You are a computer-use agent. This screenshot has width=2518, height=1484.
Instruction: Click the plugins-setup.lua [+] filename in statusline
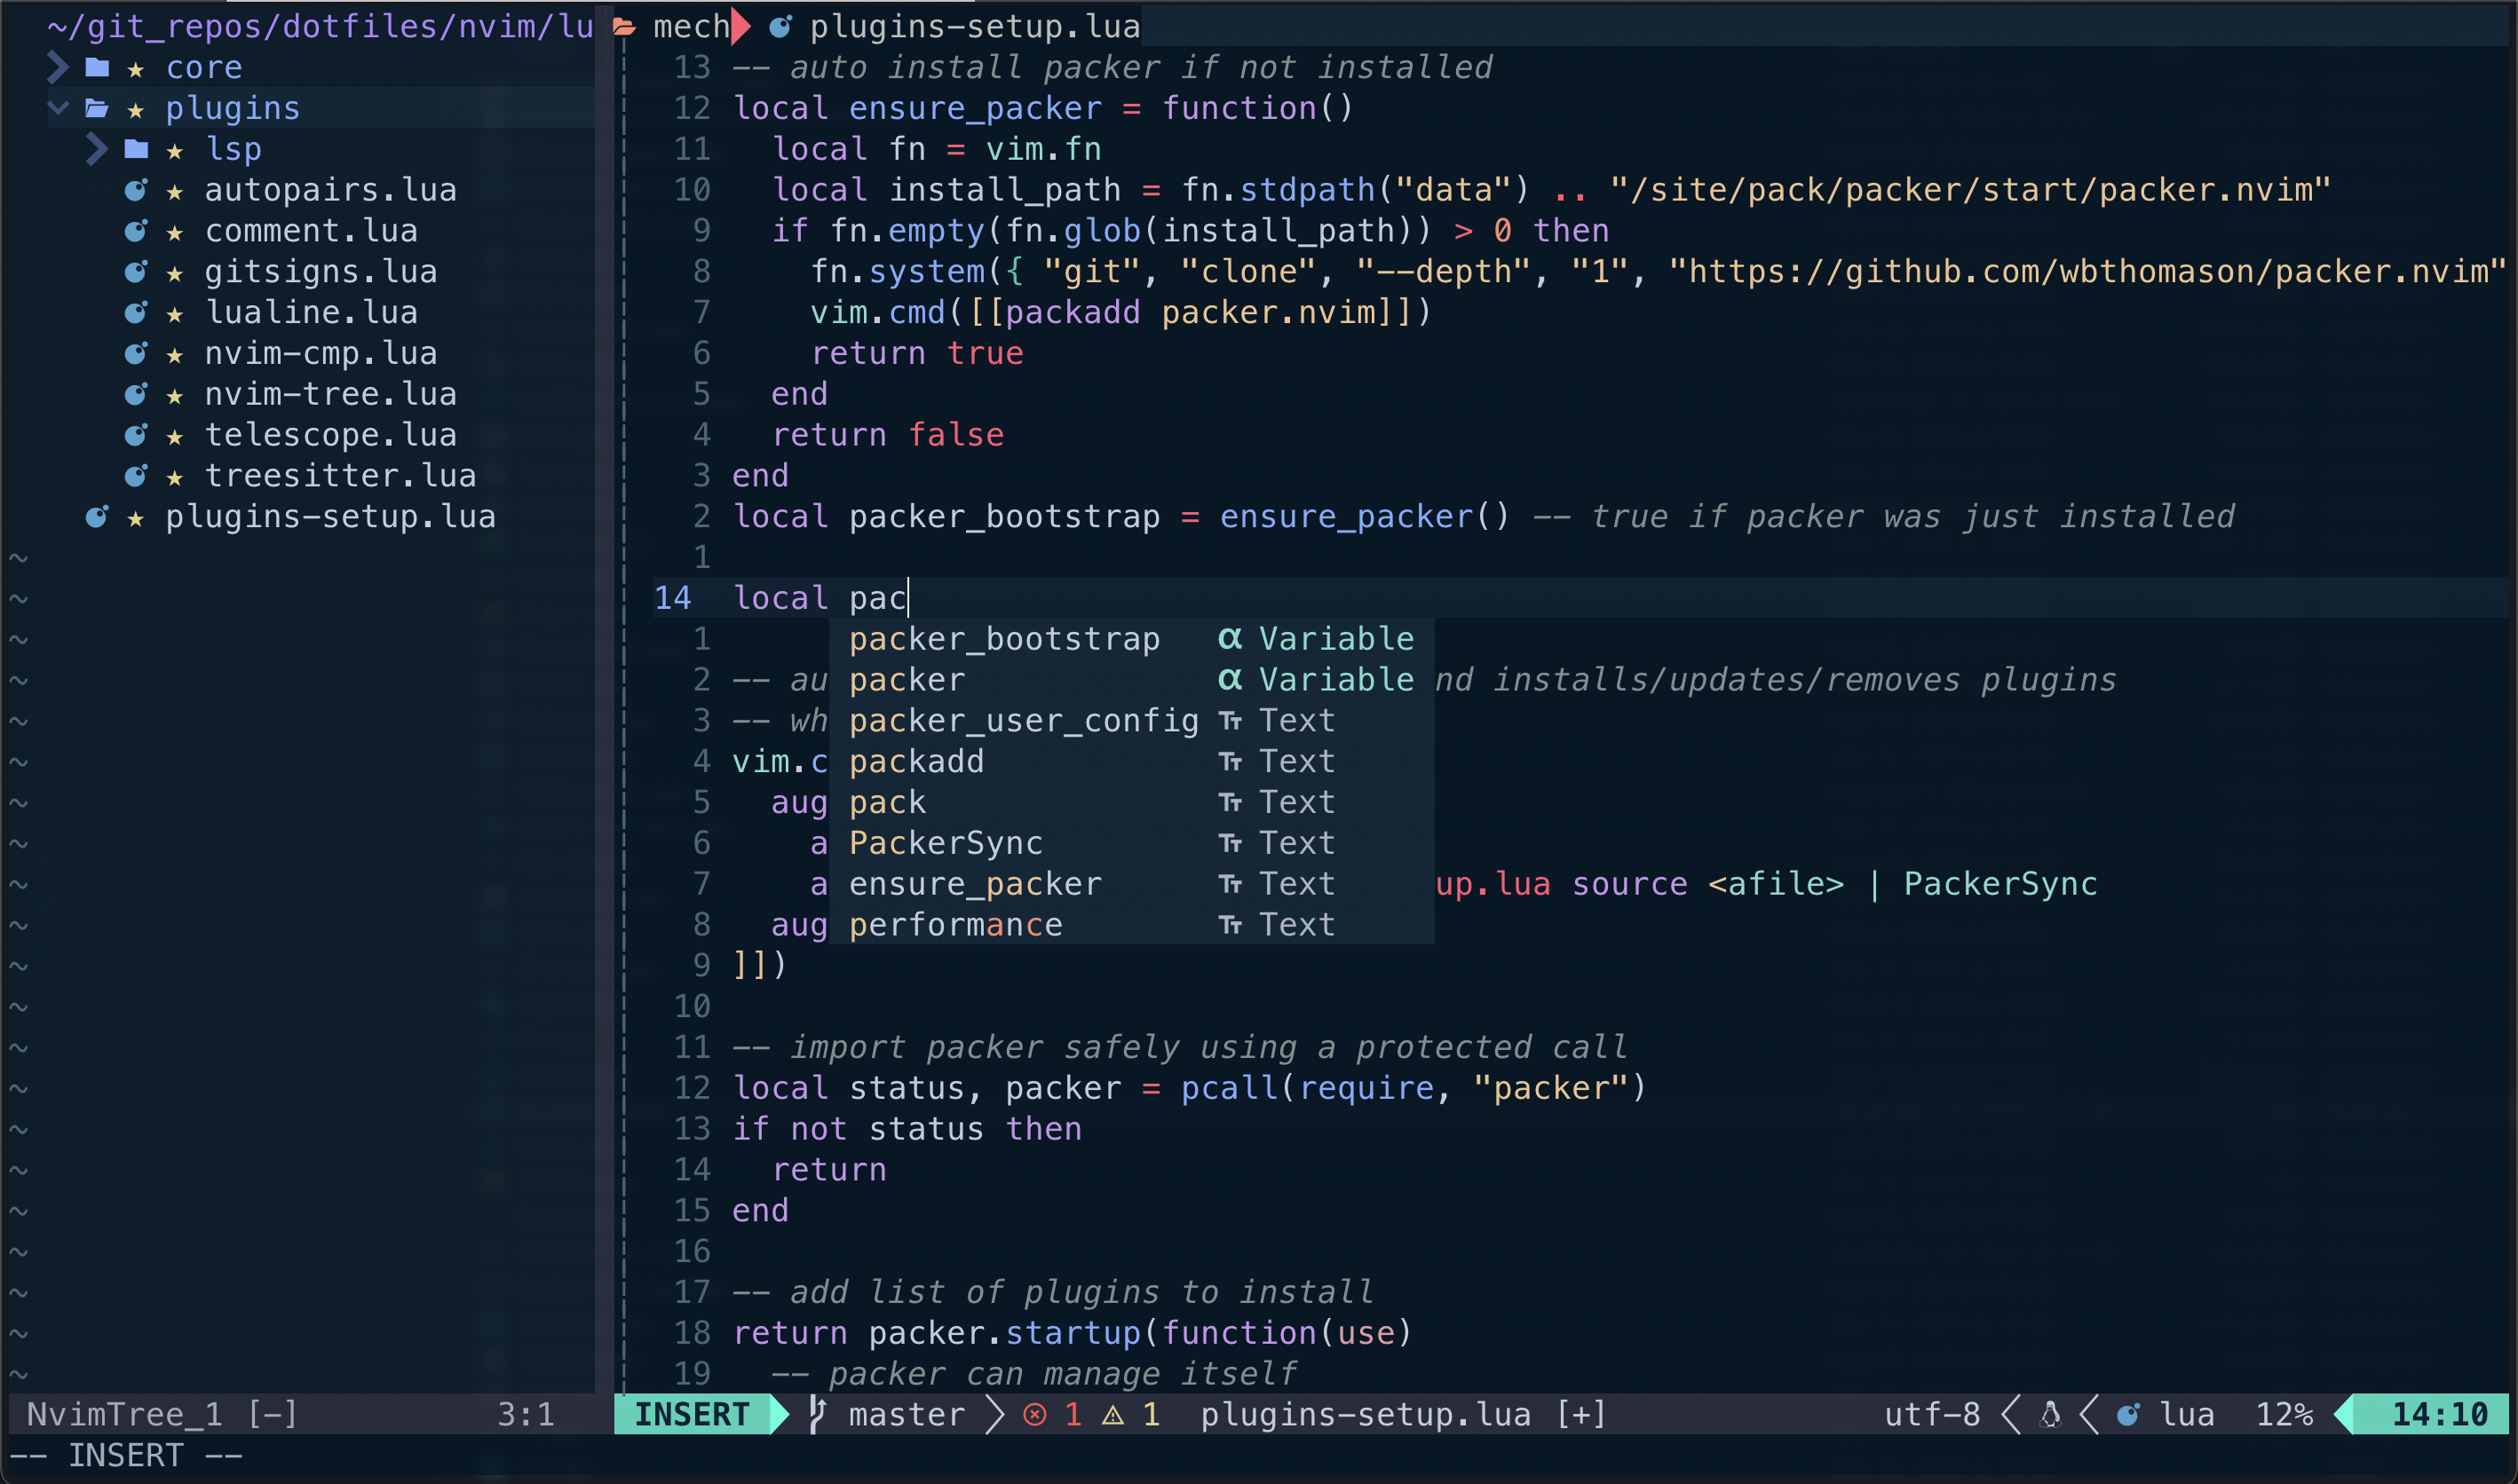pos(1404,1414)
